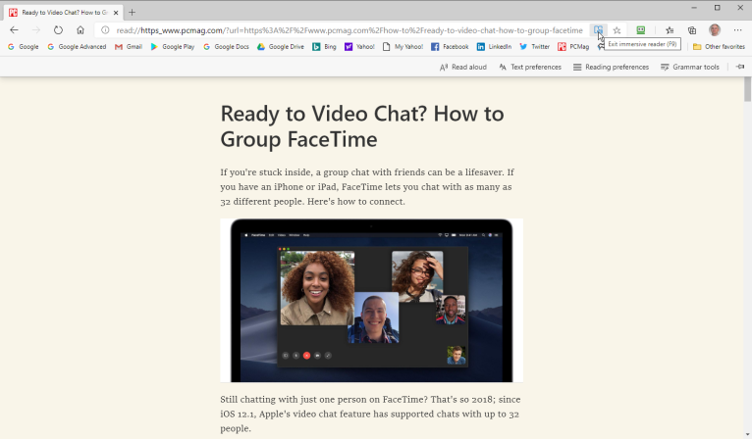Open the Bing bookmark
This screenshot has height=439, width=752.
point(324,46)
